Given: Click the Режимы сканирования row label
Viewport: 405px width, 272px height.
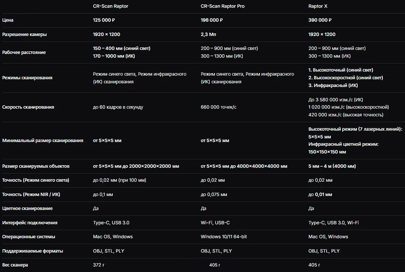Looking at the screenshot, I should (x=27, y=78).
